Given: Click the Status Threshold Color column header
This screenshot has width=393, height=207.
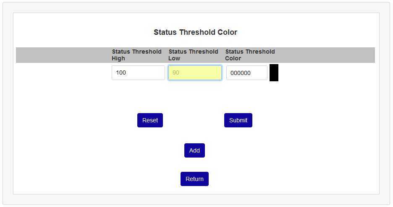Looking at the screenshot, I should click(x=250, y=55).
